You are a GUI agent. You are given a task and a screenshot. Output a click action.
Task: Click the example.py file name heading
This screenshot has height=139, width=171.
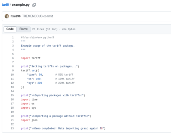click(x=21, y=5)
